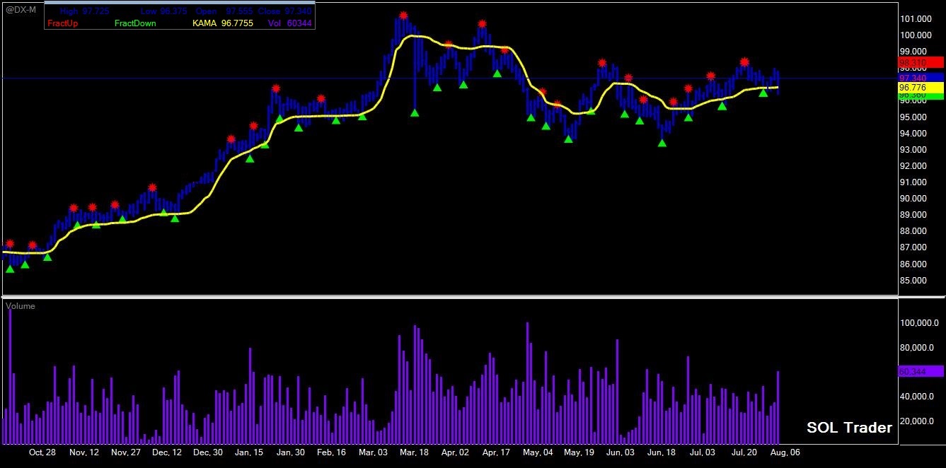Click the green FractDown triangle at the June low
This screenshot has width=946, height=468.
pyautogui.click(x=662, y=143)
